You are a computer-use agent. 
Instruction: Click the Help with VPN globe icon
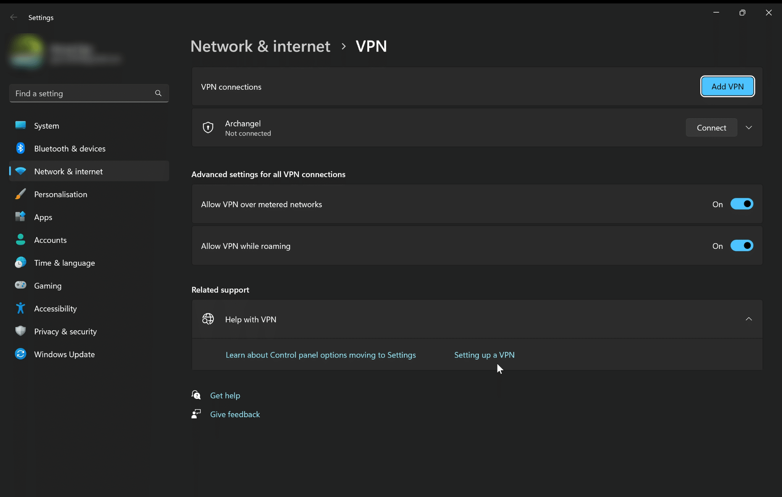(x=208, y=319)
